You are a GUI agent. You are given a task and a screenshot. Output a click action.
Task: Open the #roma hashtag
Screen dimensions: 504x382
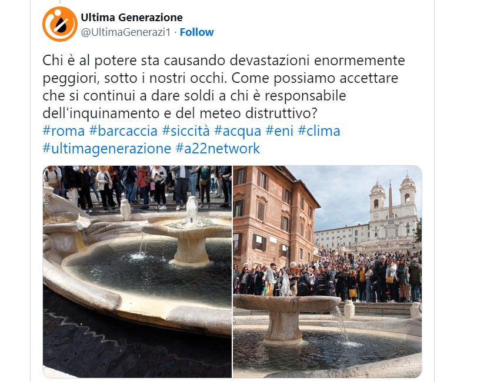click(x=64, y=130)
